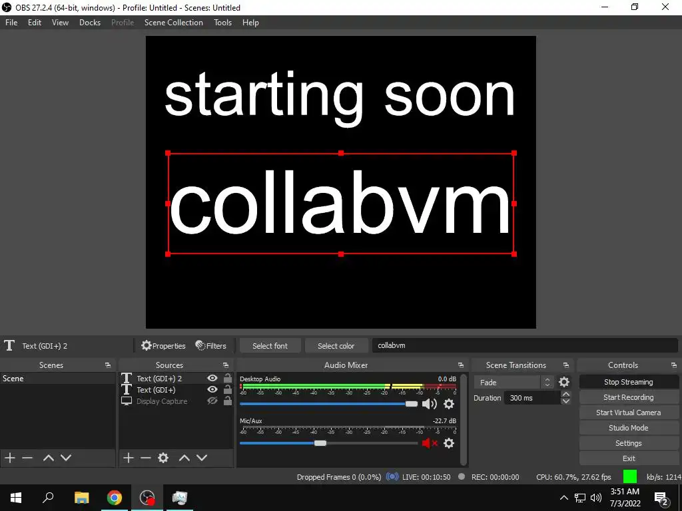Open transition properties gear icon
Image resolution: width=682 pixels, height=511 pixels.
(563, 382)
